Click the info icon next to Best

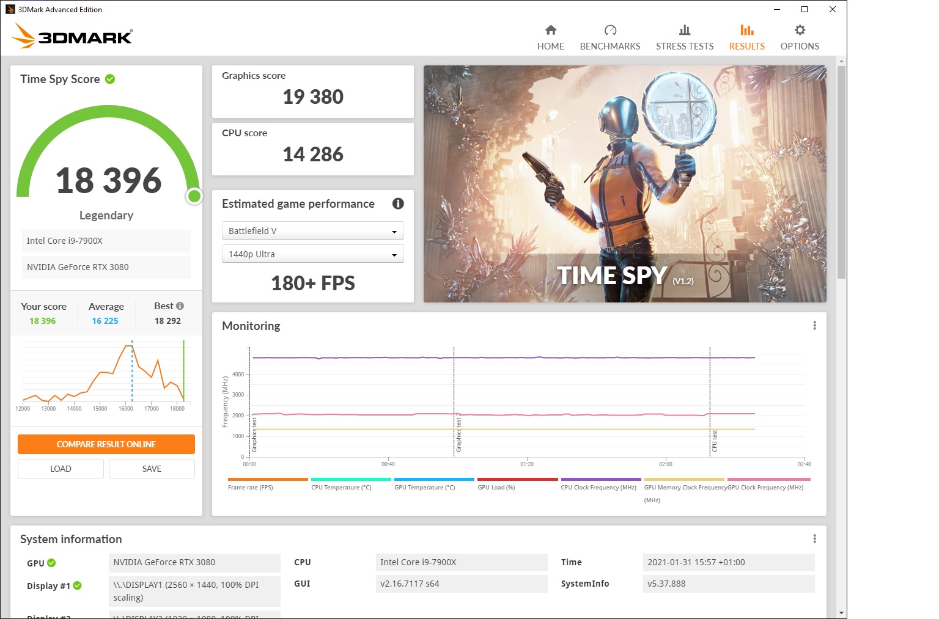(180, 306)
